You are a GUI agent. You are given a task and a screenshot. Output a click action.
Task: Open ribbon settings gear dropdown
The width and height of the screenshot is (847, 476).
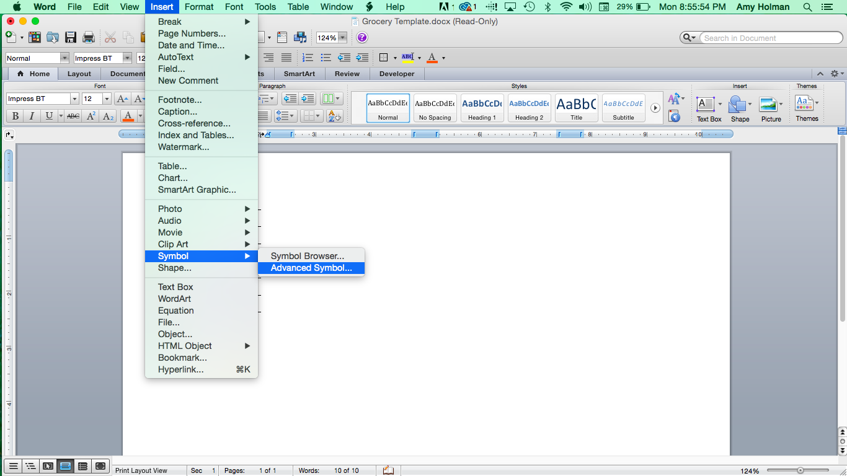pyautogui.click(x=836, y=73)
